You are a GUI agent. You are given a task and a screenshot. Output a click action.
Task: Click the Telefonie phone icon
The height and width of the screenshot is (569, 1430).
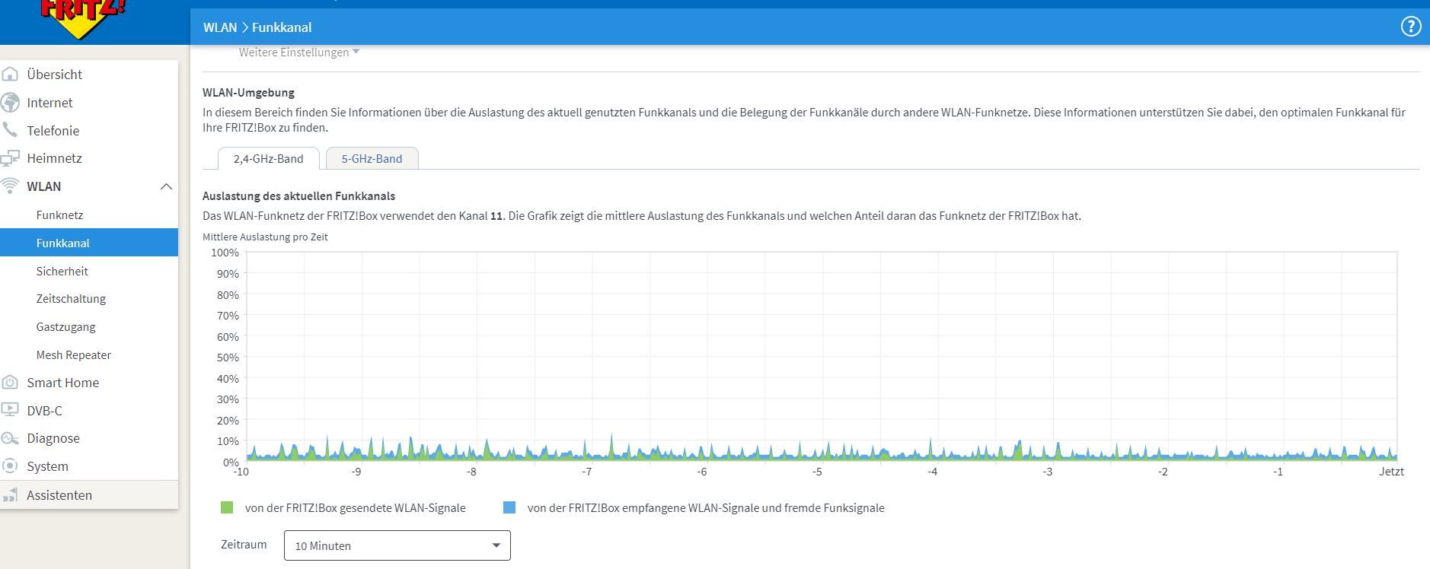click(10, 130)
